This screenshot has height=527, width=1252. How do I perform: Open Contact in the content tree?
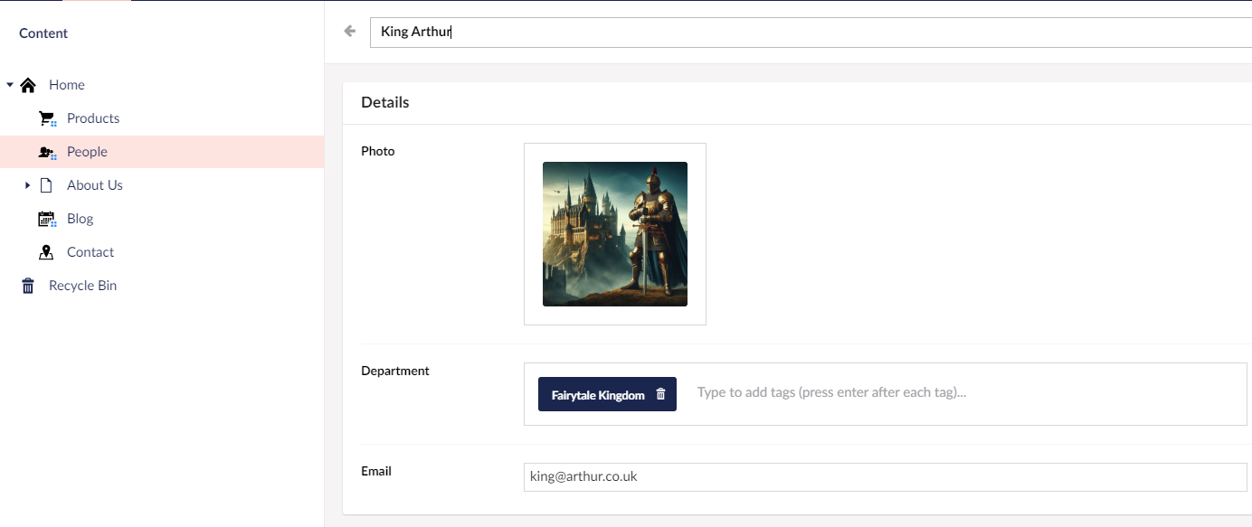pos(90,252)
